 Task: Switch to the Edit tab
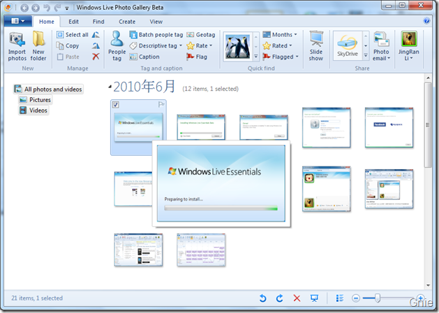pyautogui.click(x=74, y=22)
